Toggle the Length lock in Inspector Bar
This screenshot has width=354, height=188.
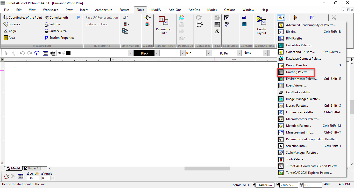[28, 174]
